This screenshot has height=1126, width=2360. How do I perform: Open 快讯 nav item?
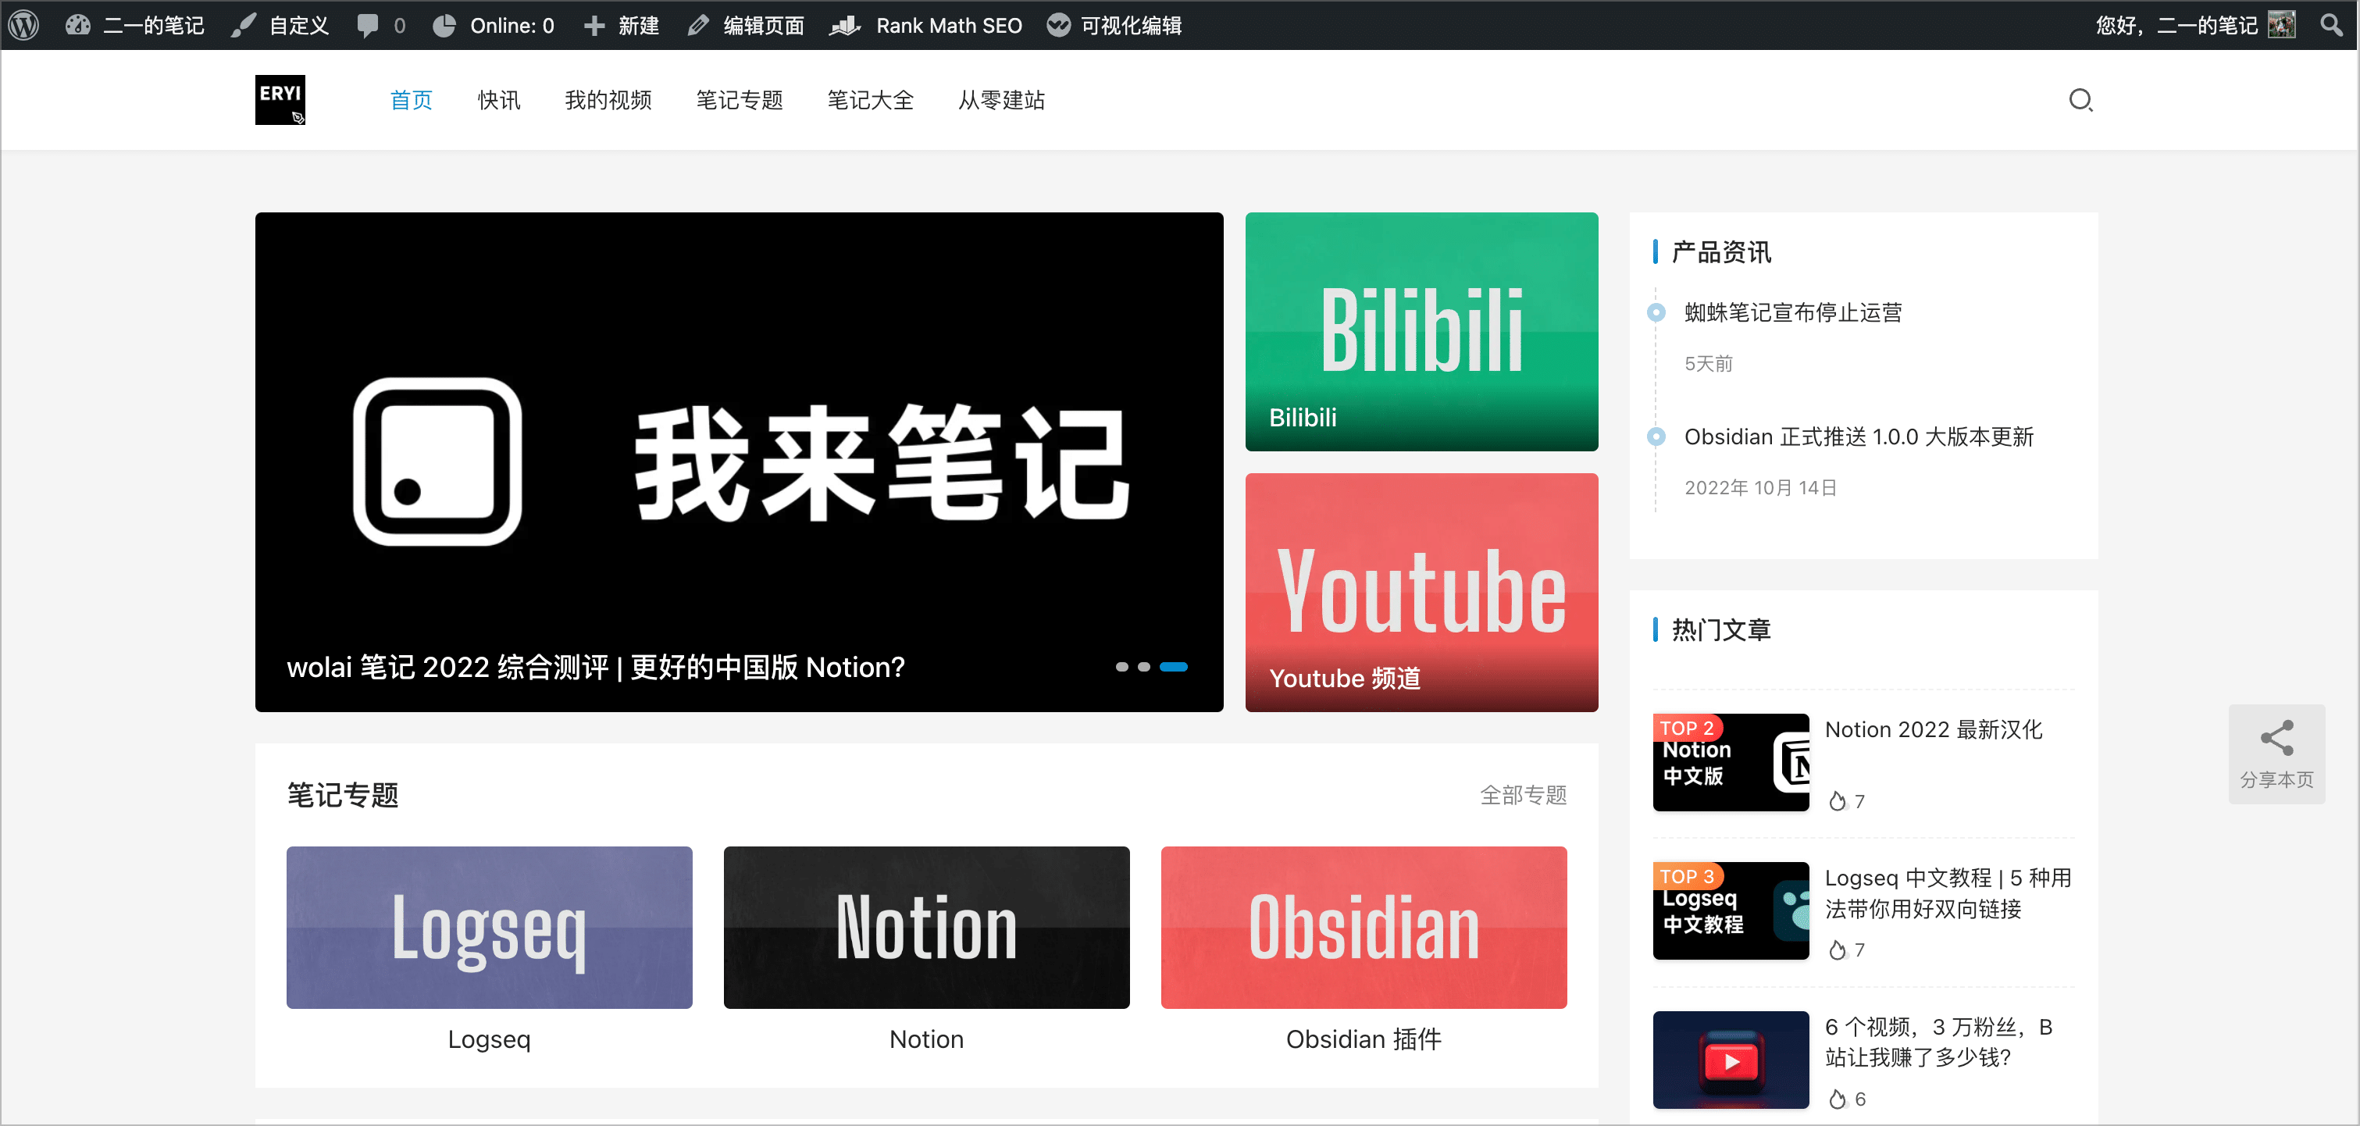pos(499,100)
